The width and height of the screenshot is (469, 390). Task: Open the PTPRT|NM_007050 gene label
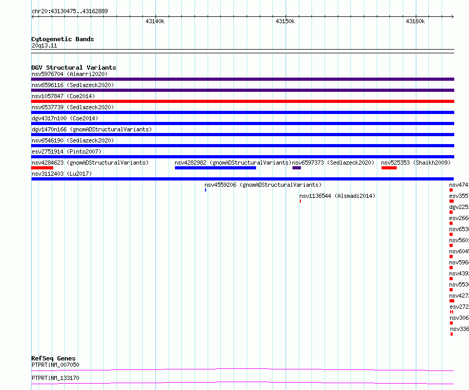pos(55,365)
